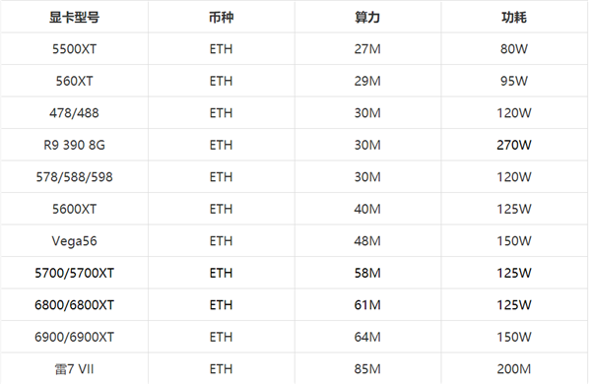The width and height of the screenshot is (591, 384).
Task: Click the 270W power value
Action: (x=514, y=145)
